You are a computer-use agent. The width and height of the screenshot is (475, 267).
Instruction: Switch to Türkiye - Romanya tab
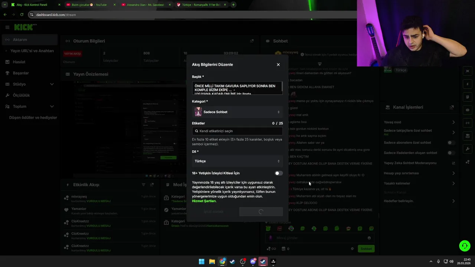202,5
